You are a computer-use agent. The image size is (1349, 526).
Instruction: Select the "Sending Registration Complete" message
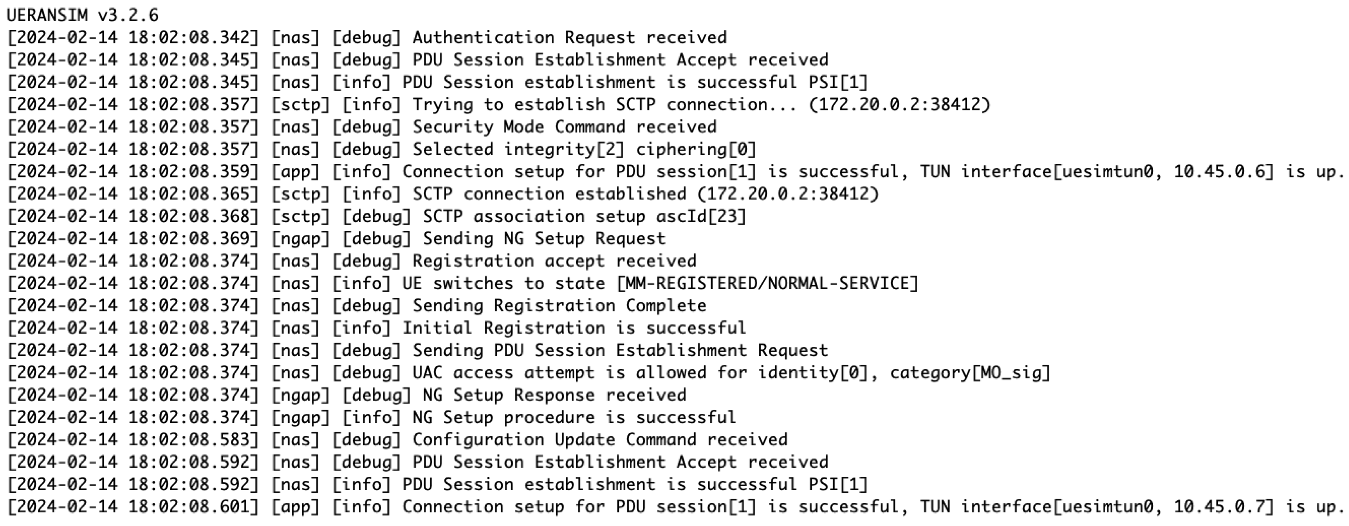coord(559,306)
